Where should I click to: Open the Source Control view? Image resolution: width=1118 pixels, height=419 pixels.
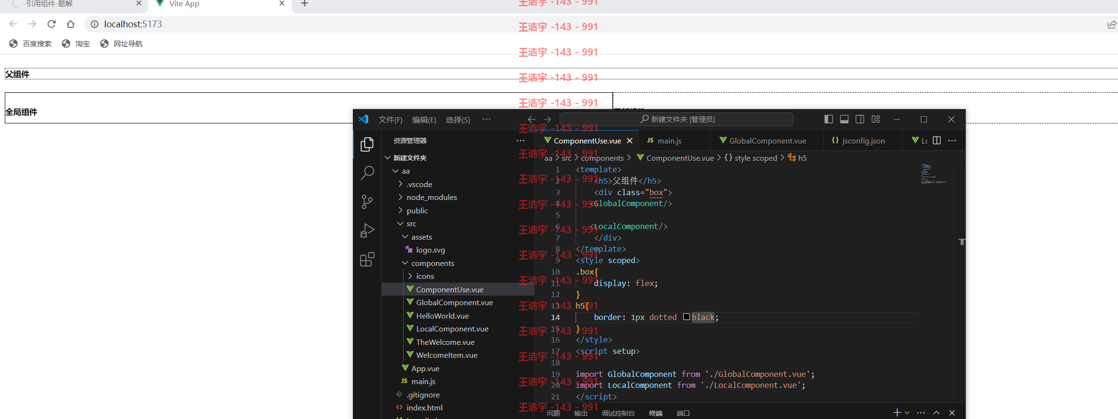click(x=367, y=202)
